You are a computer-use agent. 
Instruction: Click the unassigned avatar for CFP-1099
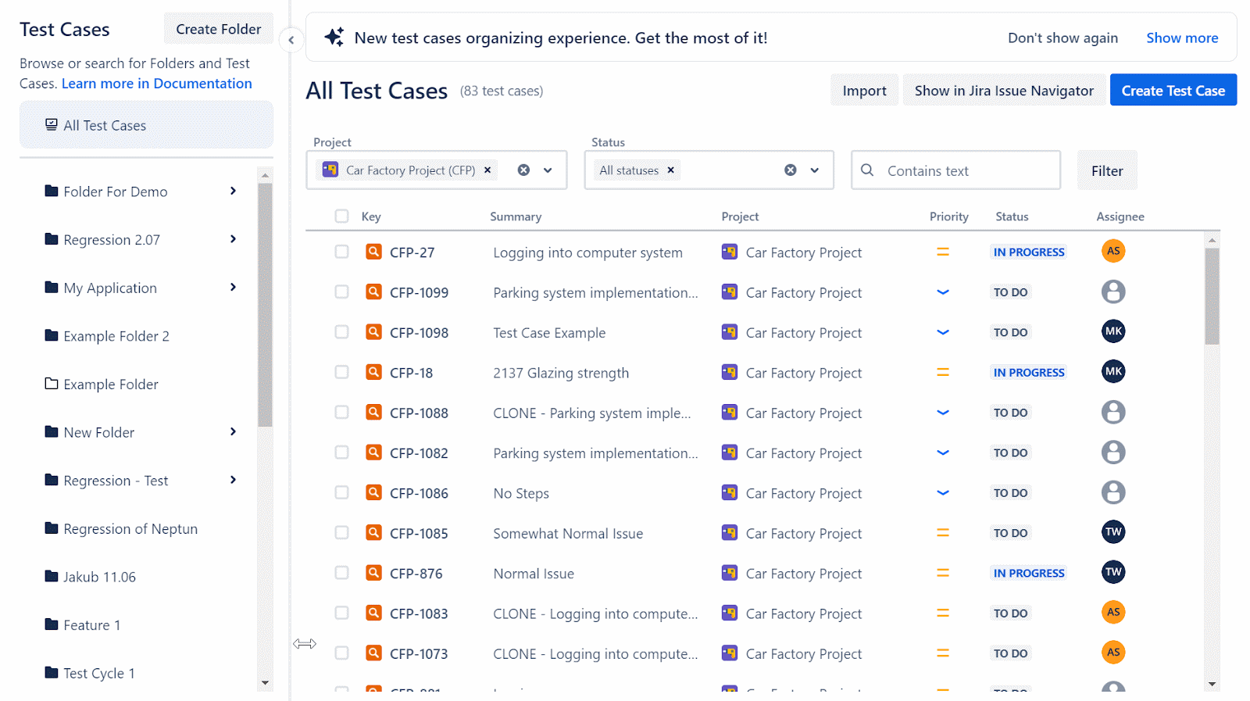point(1113,291)
